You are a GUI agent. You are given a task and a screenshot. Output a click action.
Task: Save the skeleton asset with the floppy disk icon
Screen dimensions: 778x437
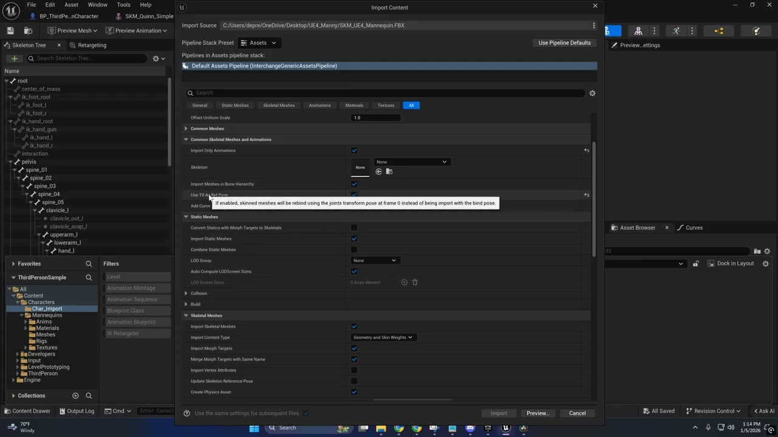(10, 30)
